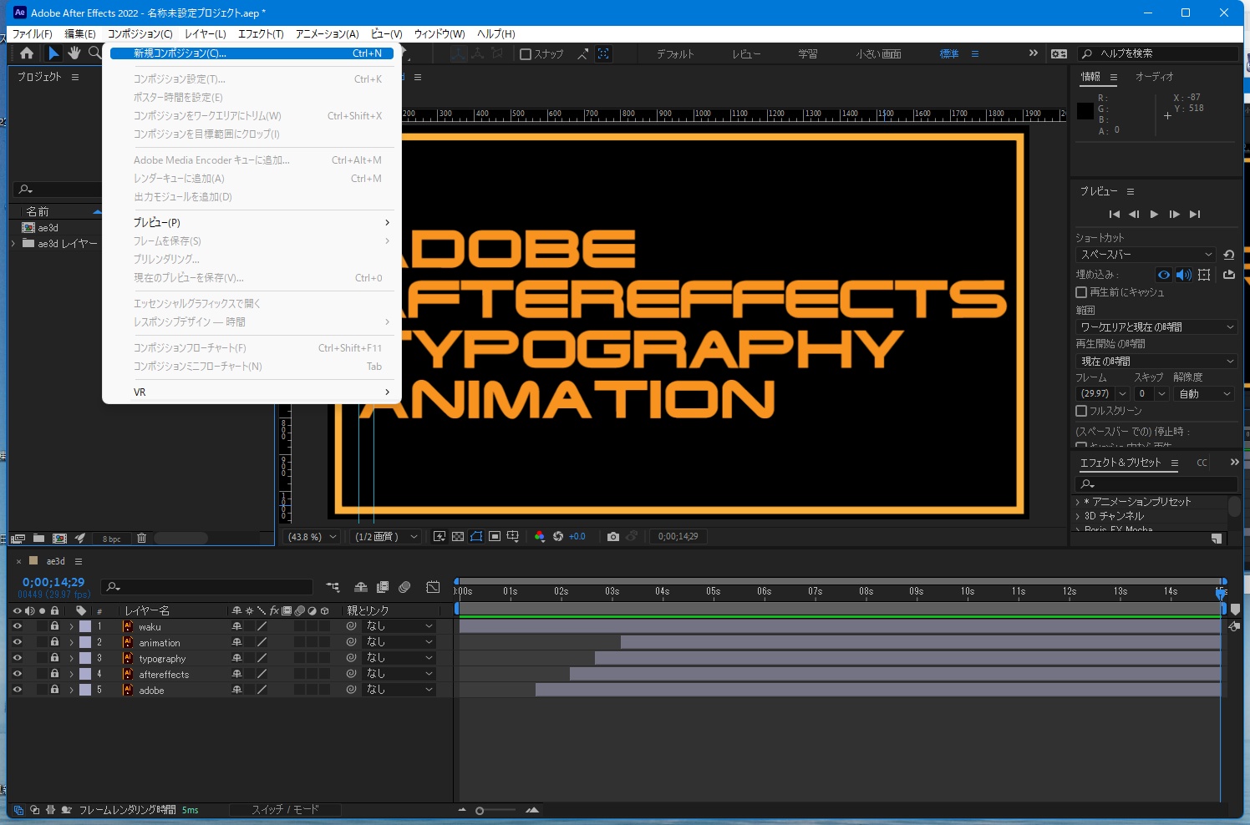Switch to the デフォルト workspace
Screen dimensions: 1250x825
pyautogui.click(x=675, y=54)
